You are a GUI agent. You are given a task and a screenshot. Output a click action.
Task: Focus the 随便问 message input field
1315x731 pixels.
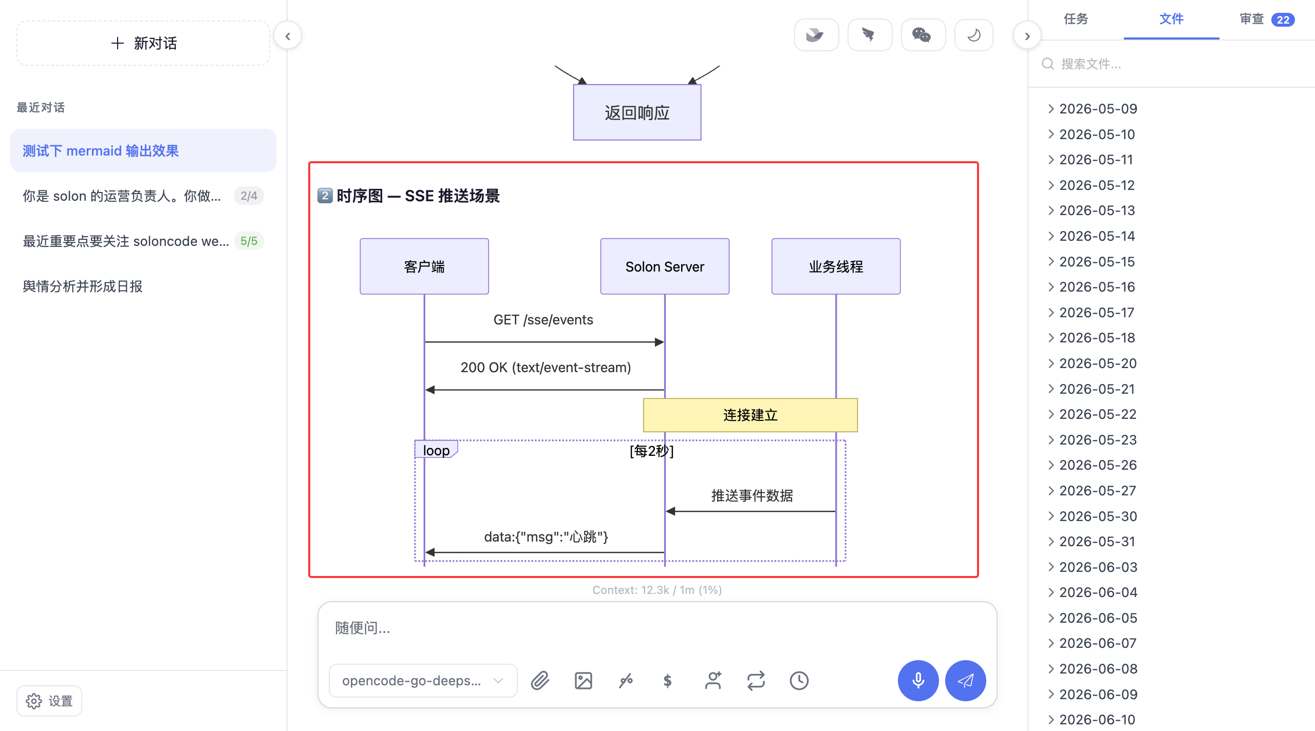[x=657, y=628]
